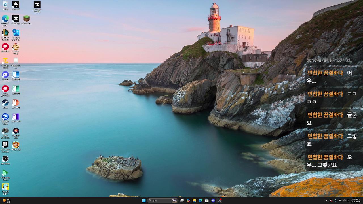Image resolution: width=363 pixels, height=204 pixels.
Task: Select the Discord desktop shortcut
Action: coord(5,76)
